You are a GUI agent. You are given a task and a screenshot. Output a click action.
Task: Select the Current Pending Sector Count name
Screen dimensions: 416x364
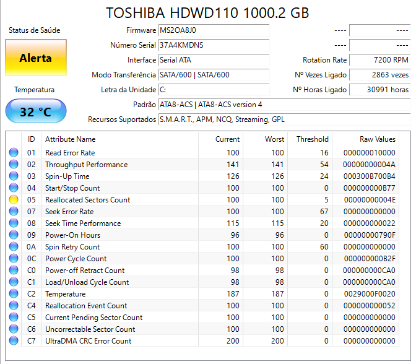click(x=94, y=318)
